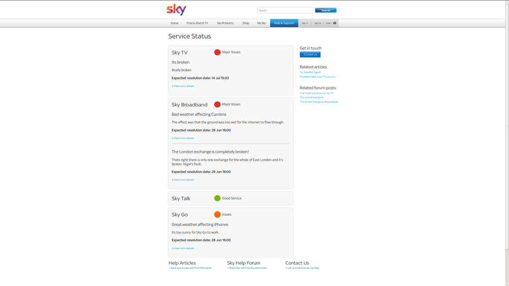Open the My Sky menu
The image size is (509, 286).
point(262,23)
